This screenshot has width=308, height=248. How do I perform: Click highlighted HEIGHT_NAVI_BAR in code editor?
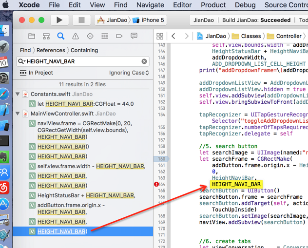(236, 184)
